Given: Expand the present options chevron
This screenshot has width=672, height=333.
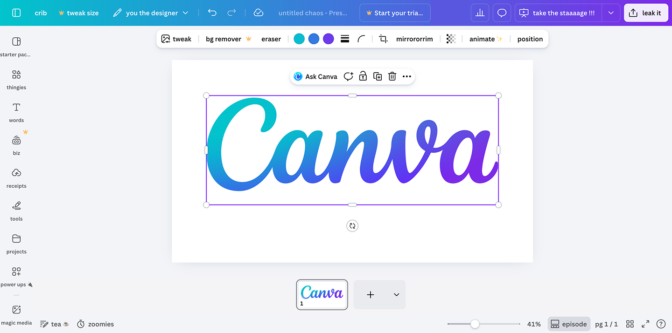Looking at the screenshot, I should click(x=611, y=13).
